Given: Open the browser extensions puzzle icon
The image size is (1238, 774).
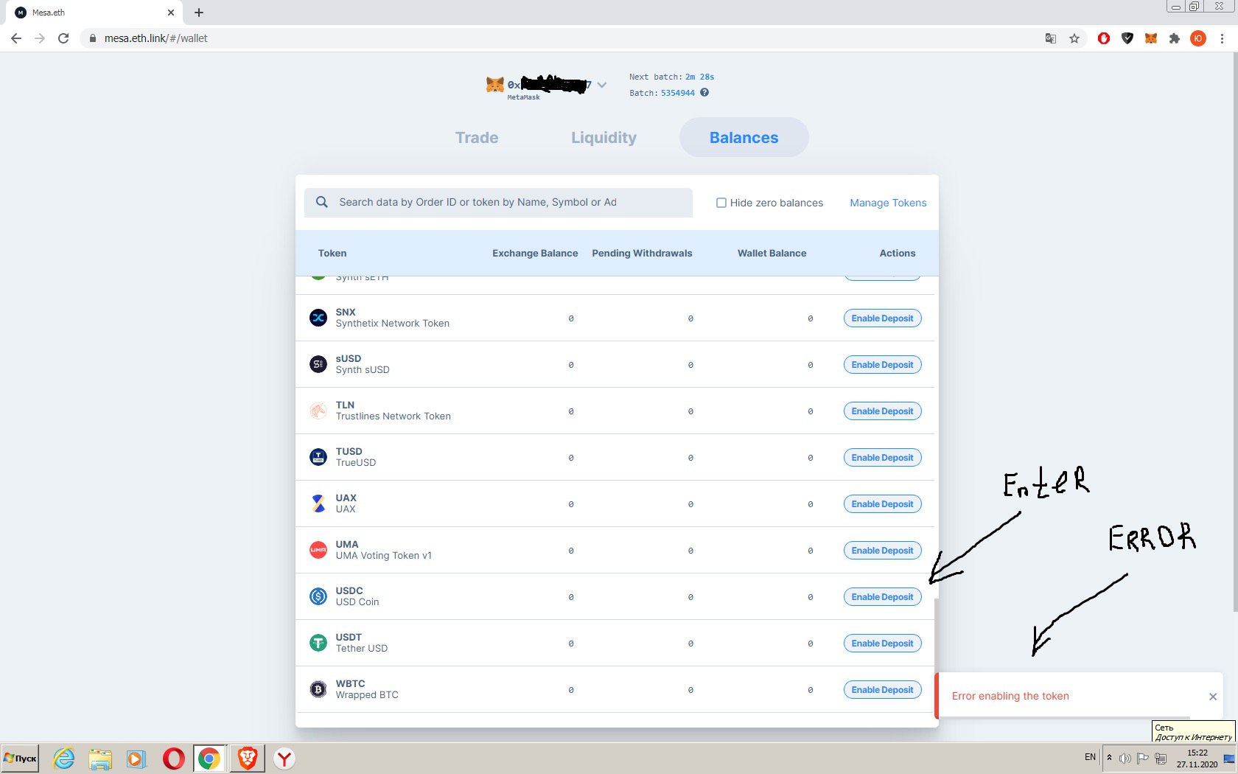Looking at the screenshot, I should pyautogui.click(x=1175, y=38).
